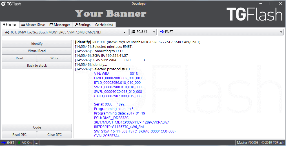Viewport: 286px width, 146px height.
Task: Click the SWFL_000029B8.018_010_000 line
Action: pos(118,87)
